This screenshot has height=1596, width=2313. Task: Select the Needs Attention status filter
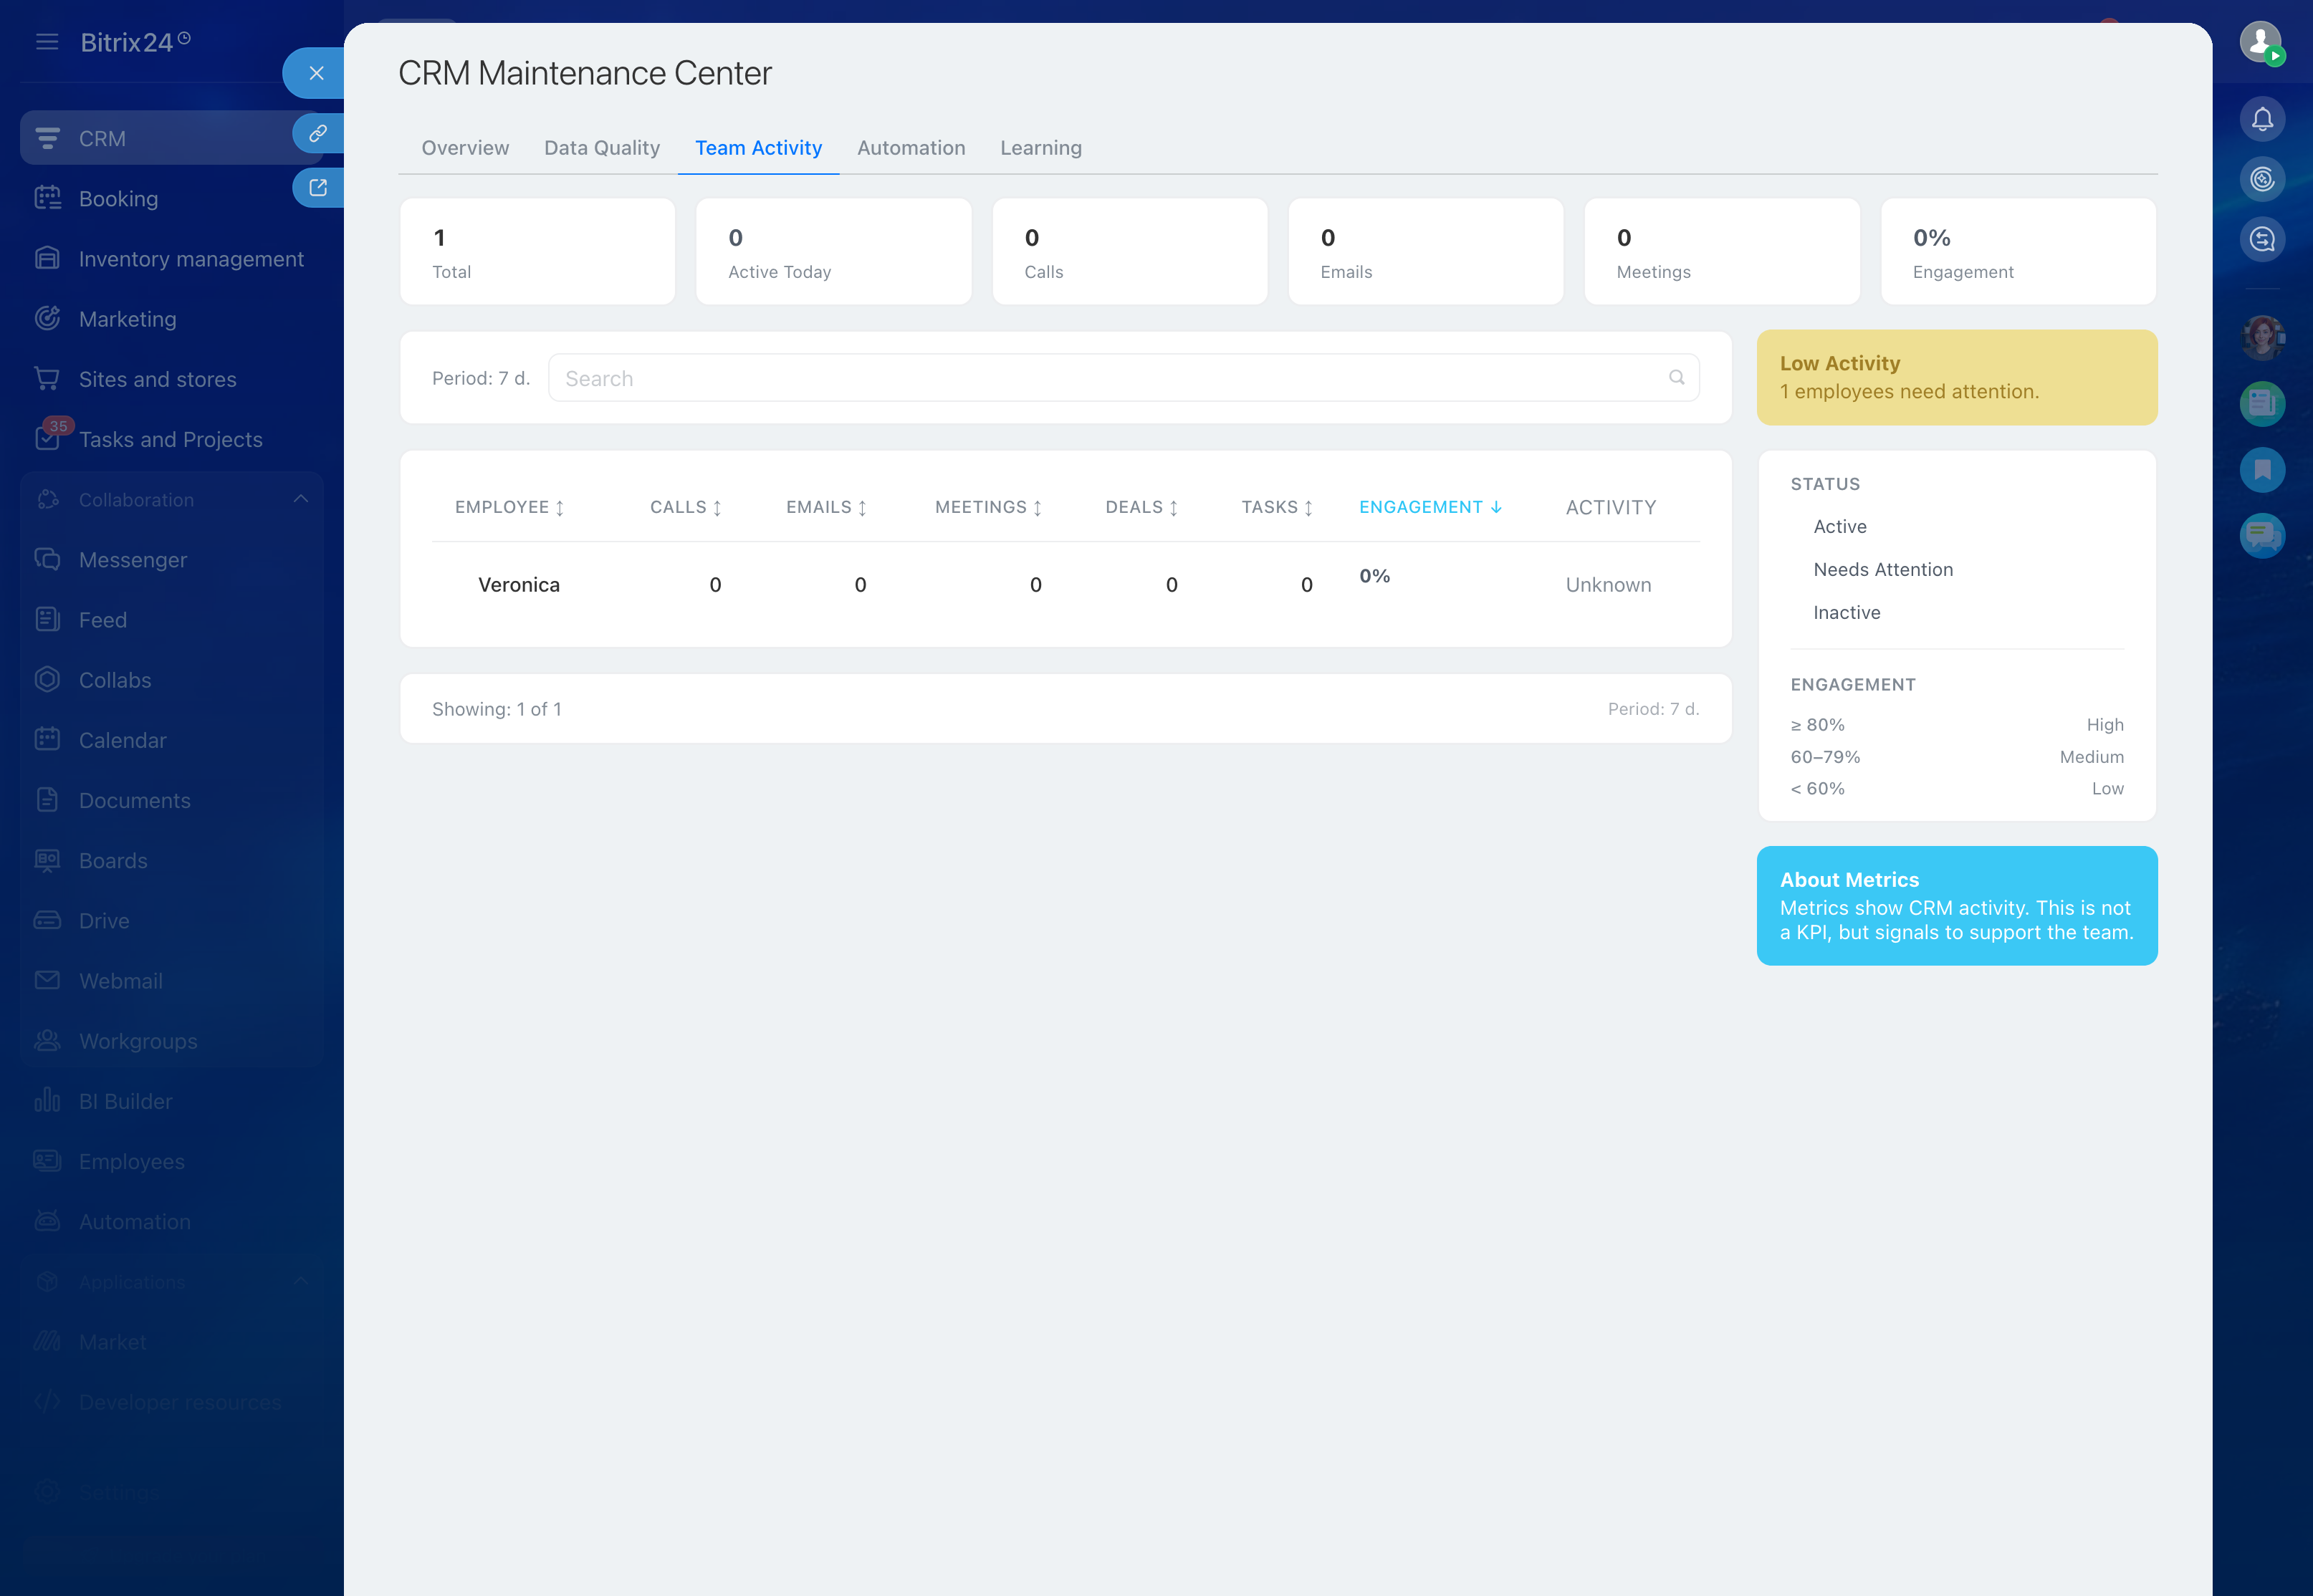pyautogui.click(x=1882, y=570)
